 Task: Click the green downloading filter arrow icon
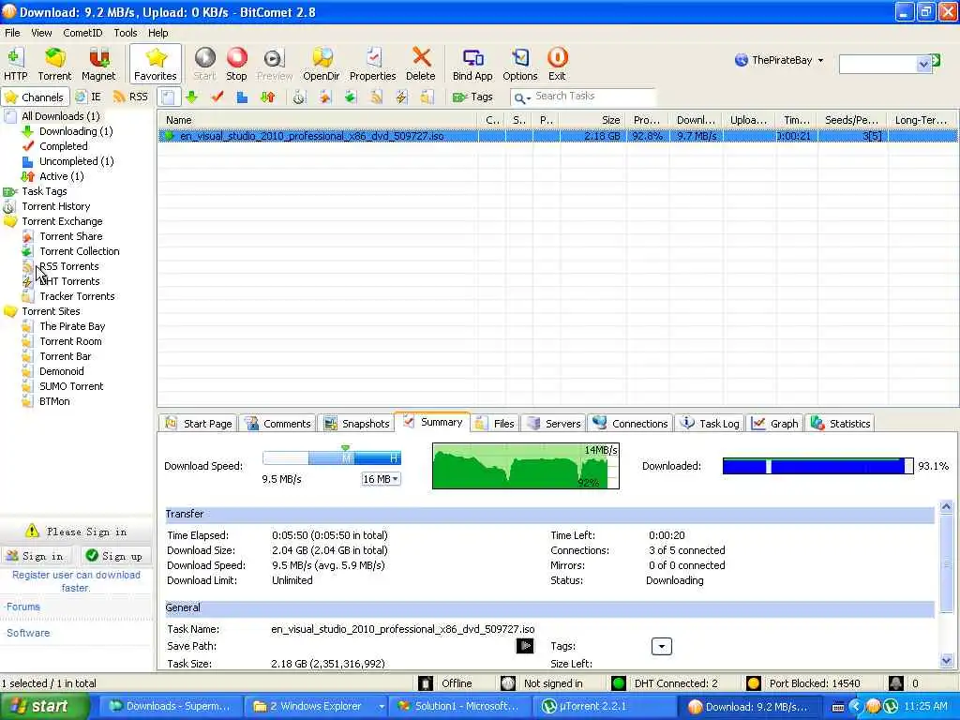pos(191,97)
